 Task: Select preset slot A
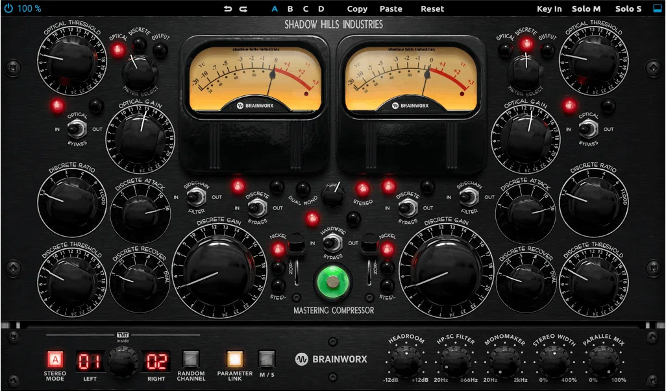click(275, 8)
